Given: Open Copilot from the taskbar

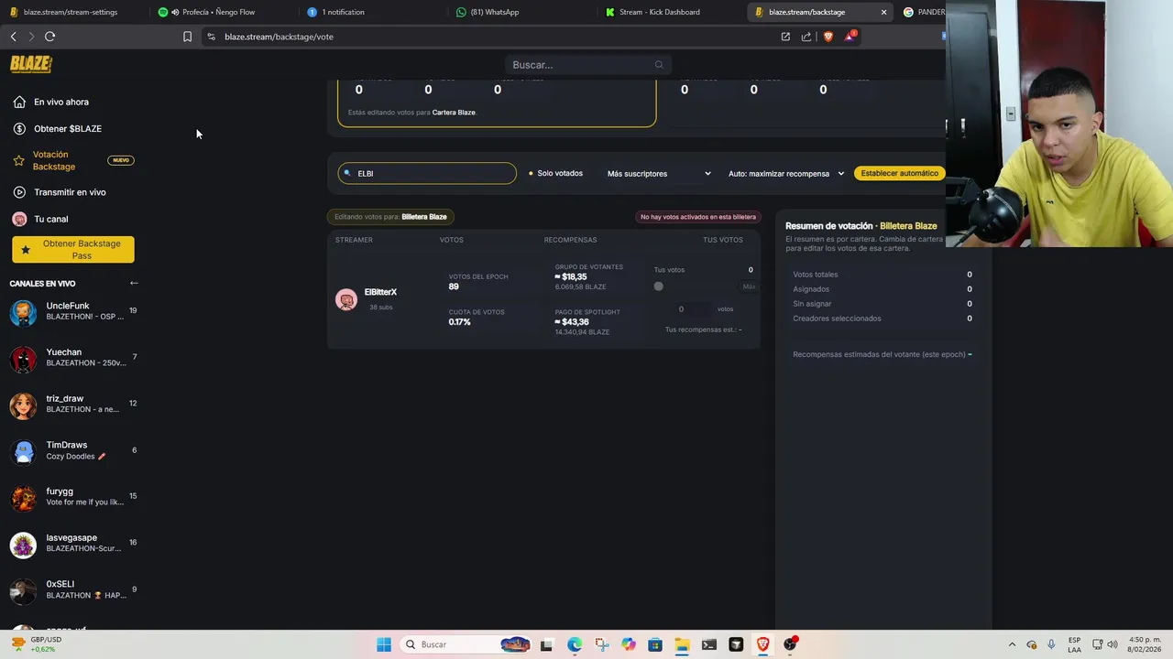Looking at the screenshot, I should tap(628, 644).
